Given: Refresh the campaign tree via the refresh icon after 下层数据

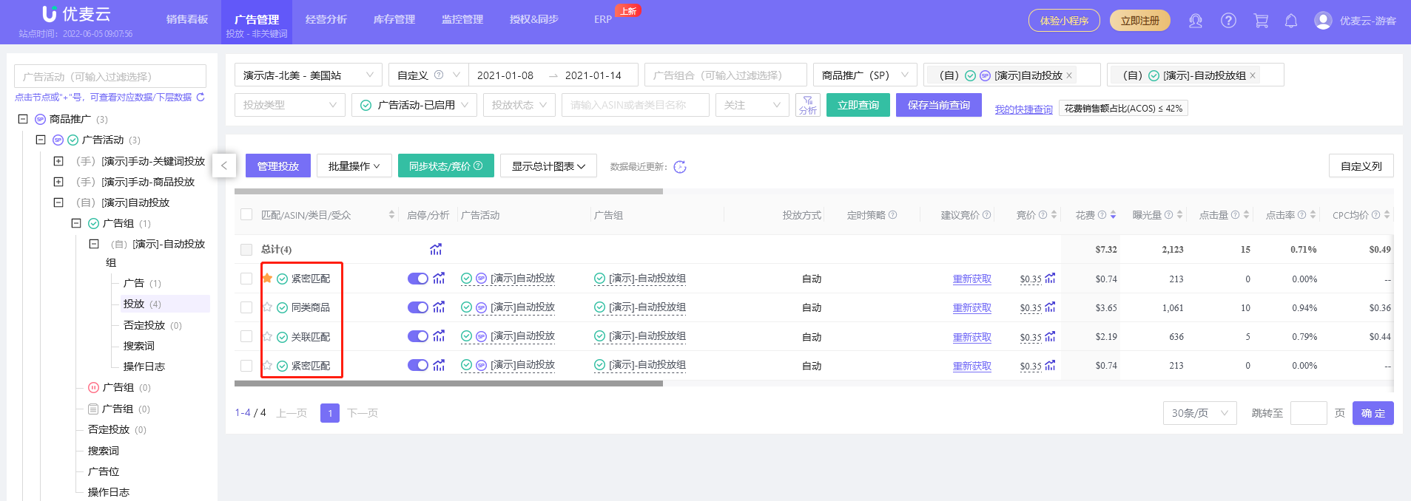Looking at the screenshot, I should click(201, 97).
